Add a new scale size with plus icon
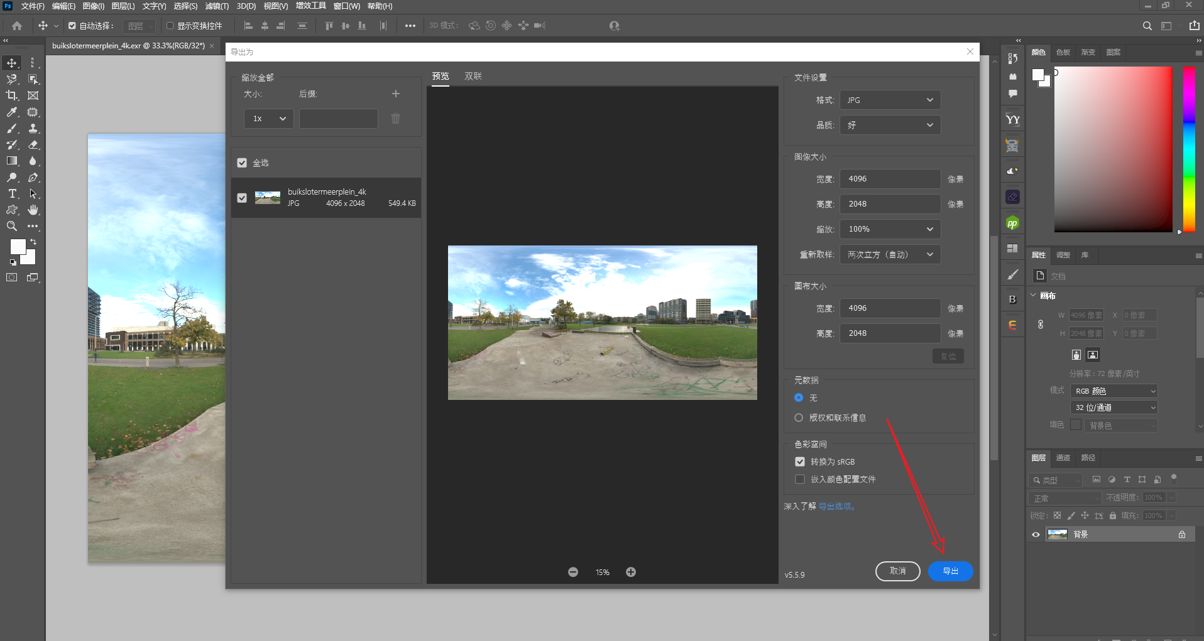Image resolution: width=1204 pixels, height=641 pixels. pyautogui.click(x=396, y=94)
